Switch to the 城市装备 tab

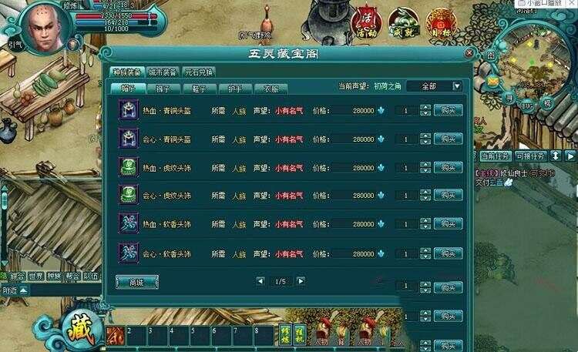pos(162,72)
